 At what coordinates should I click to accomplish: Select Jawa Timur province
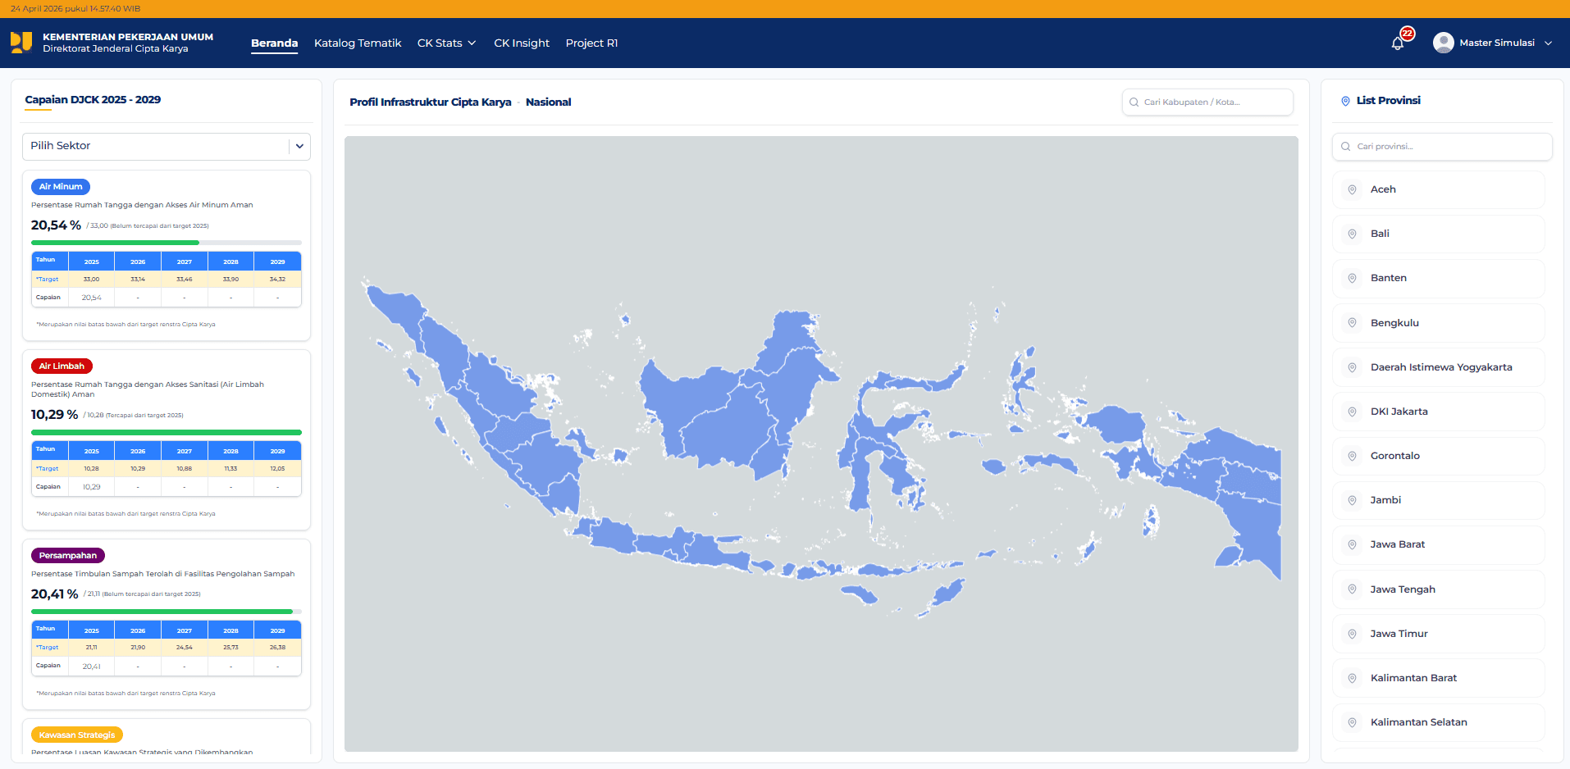(x=1439, y=634)
